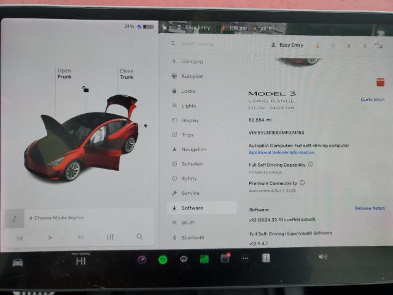393x295 pixels.
Task: Skip to next track
Action: point(80,237)
